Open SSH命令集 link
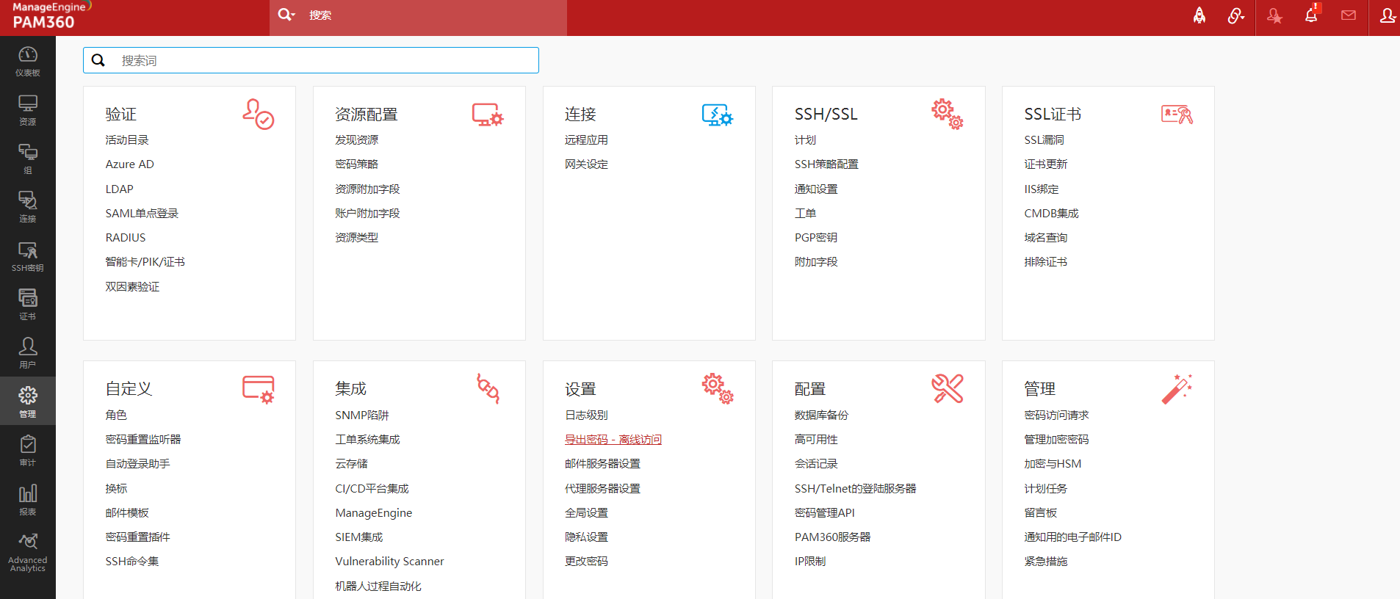 (x=132, y=562)
